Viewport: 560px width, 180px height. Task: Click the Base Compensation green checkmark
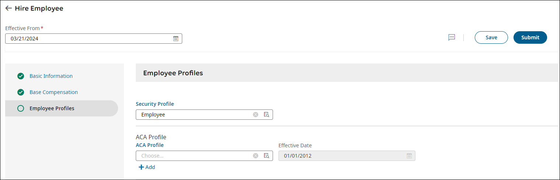pyautogui.click(x=21, y=92)
